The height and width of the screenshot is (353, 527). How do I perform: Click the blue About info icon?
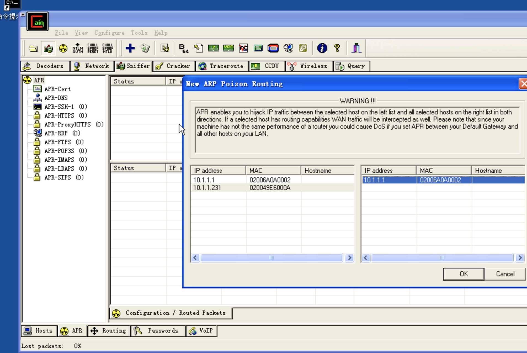click(322, 48)
